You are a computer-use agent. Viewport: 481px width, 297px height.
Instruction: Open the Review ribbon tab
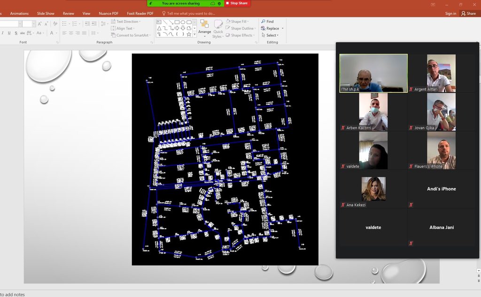coord(69,14)
